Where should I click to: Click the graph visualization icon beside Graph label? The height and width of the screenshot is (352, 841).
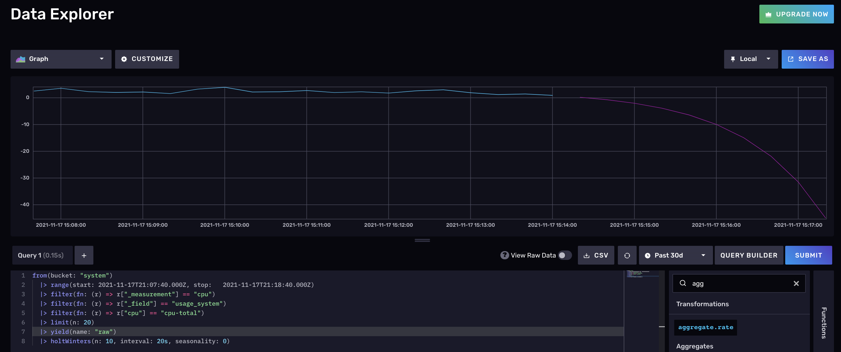pos(20,59)
